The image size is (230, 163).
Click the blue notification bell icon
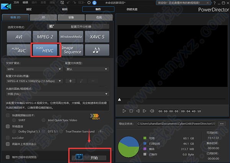click(94, 3)
